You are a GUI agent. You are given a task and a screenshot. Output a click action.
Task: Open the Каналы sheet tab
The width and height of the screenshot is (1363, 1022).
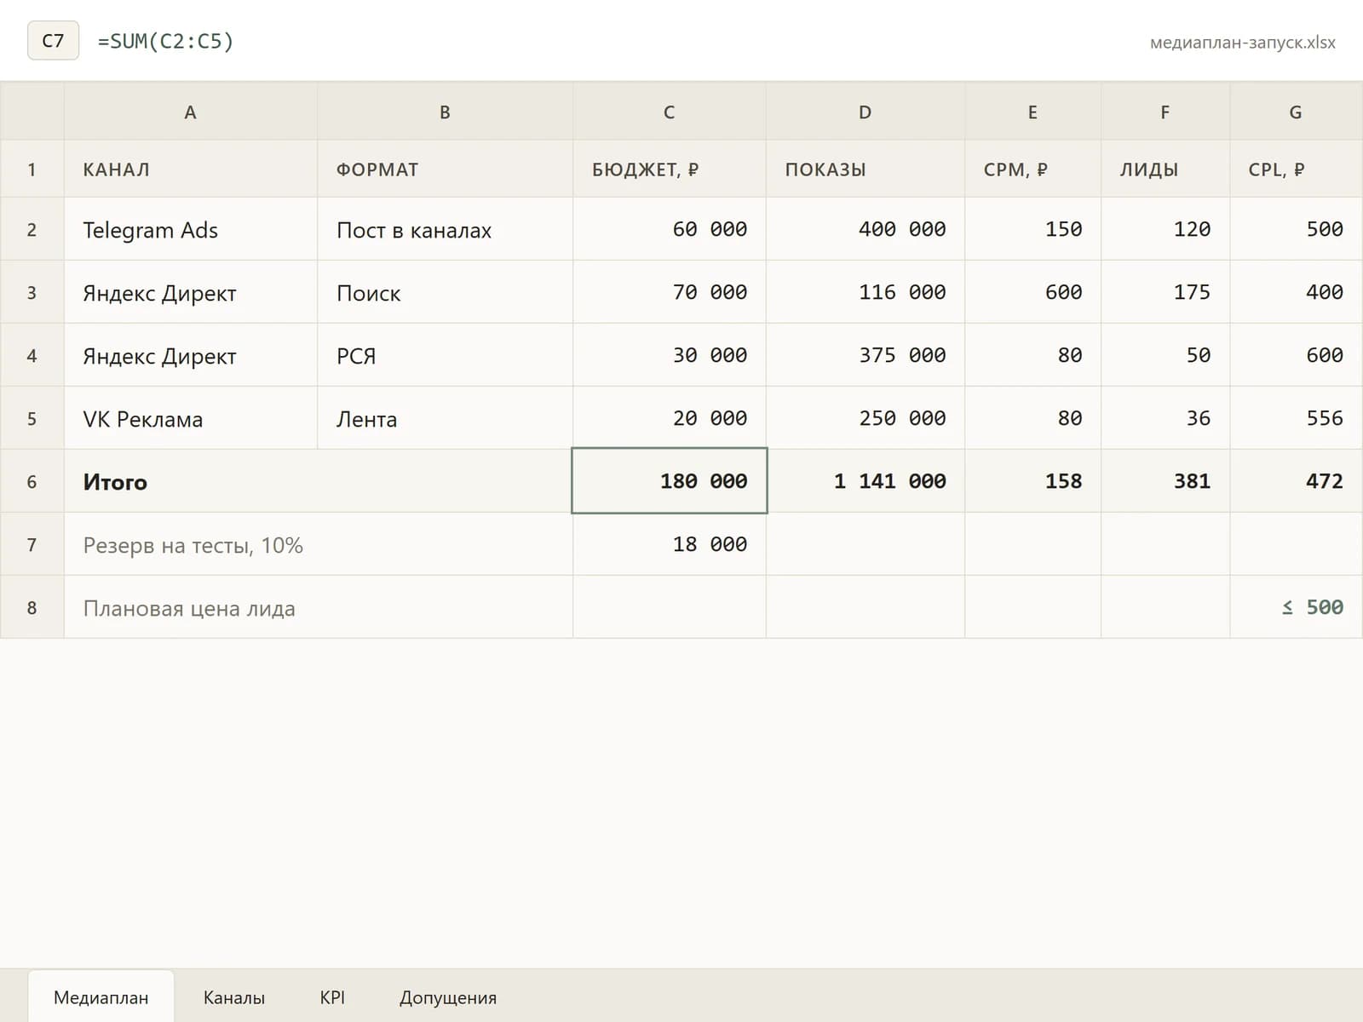[234, 996]
